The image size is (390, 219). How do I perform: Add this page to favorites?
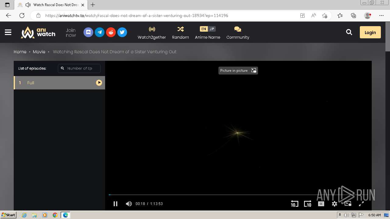click(x=324, y=16)
